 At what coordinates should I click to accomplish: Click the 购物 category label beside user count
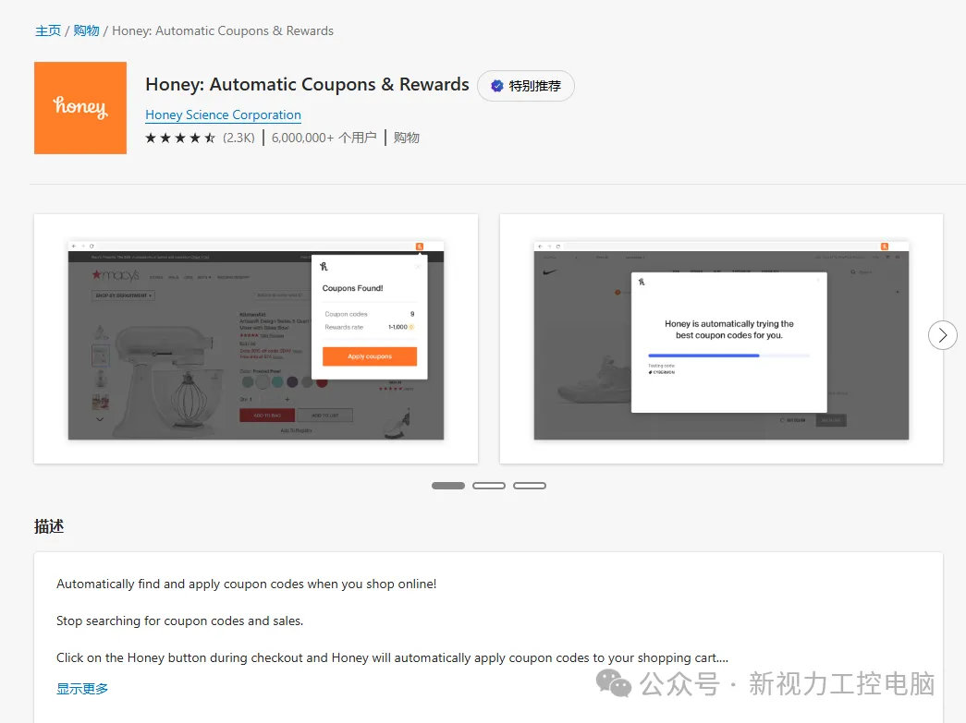pyautogui.click(x=407, y=138)
